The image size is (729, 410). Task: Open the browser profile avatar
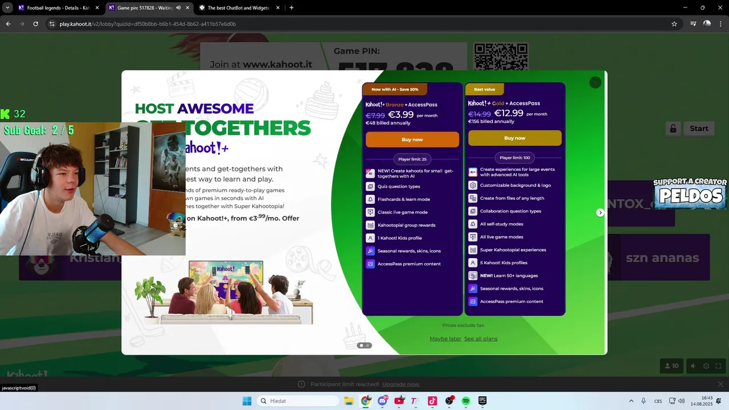coord(707,24)
